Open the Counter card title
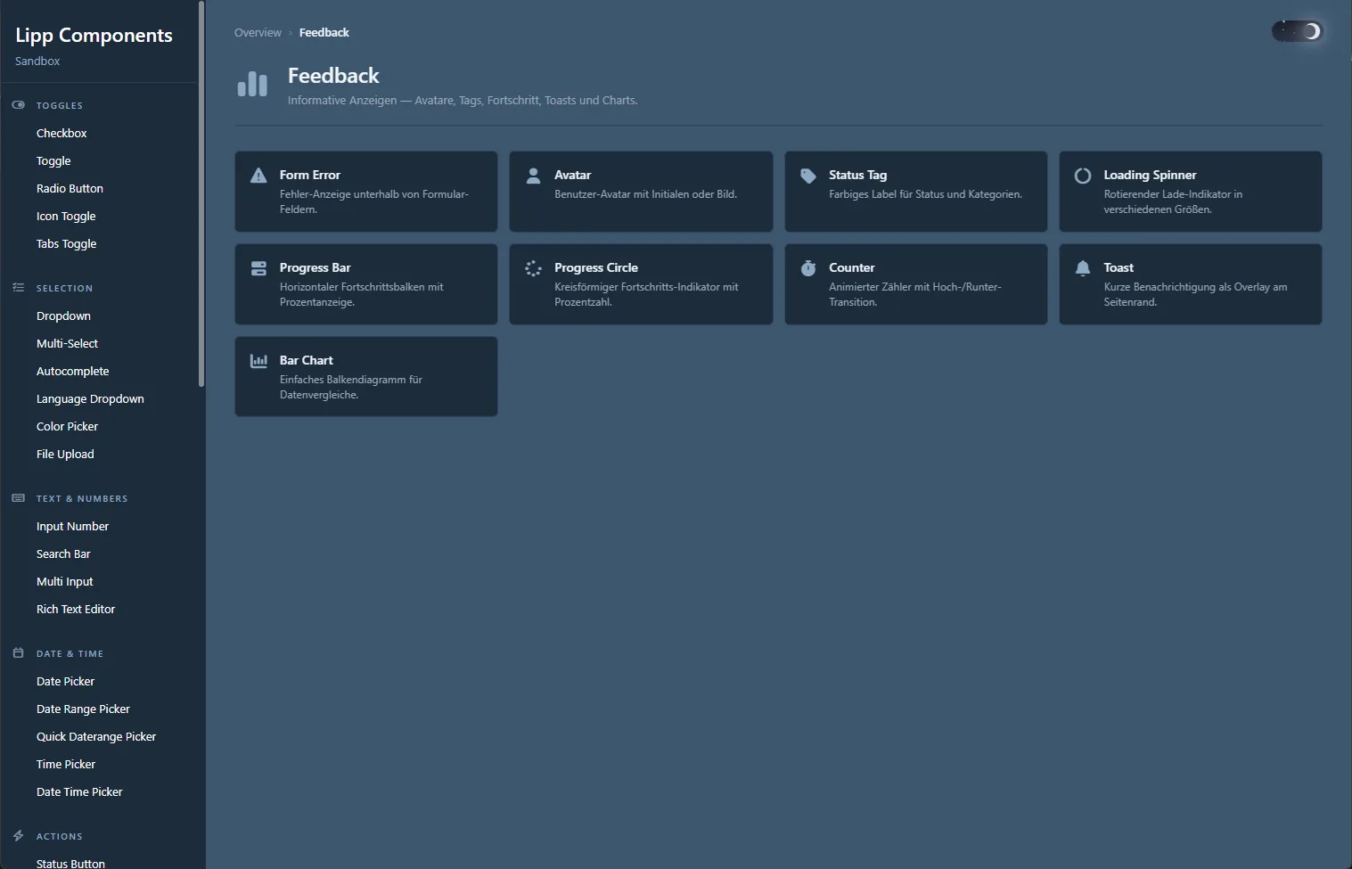Viewport: 1352px width, 869px height. click(x=851, y=267)
